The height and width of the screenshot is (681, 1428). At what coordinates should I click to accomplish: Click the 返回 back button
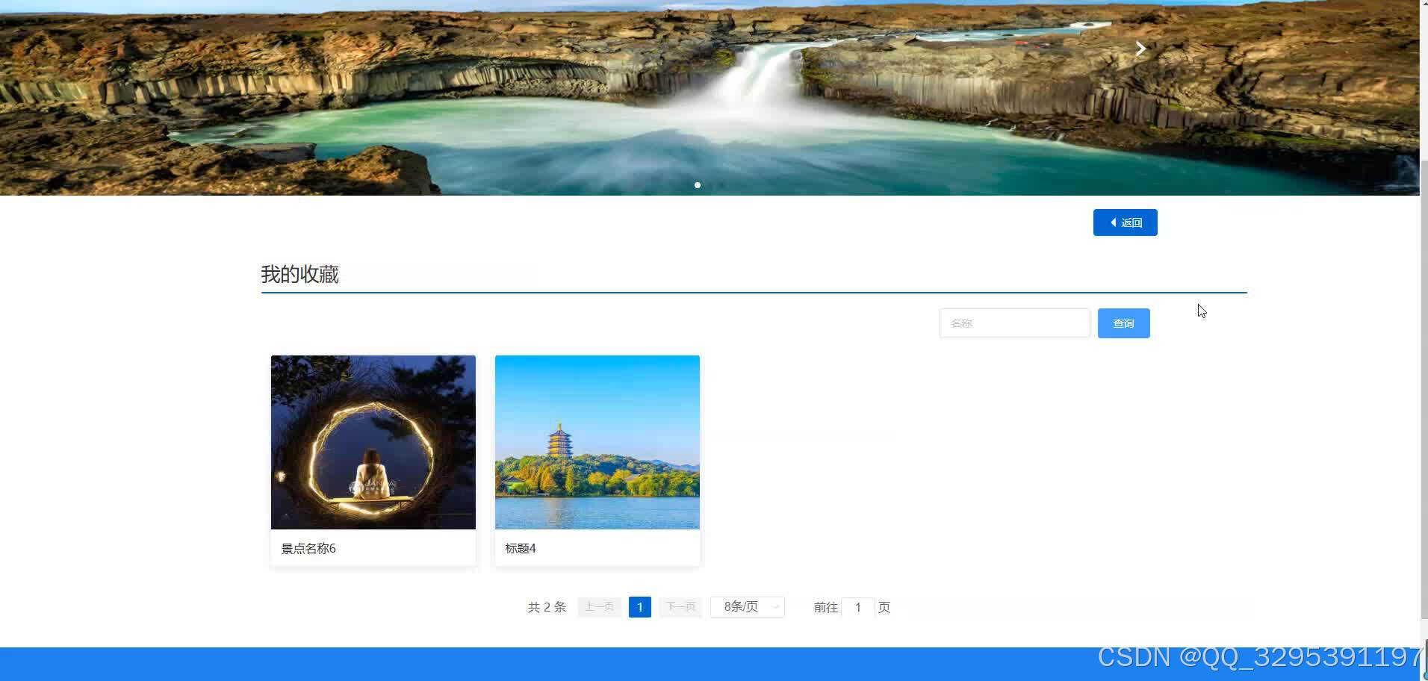coord(1125,223)
